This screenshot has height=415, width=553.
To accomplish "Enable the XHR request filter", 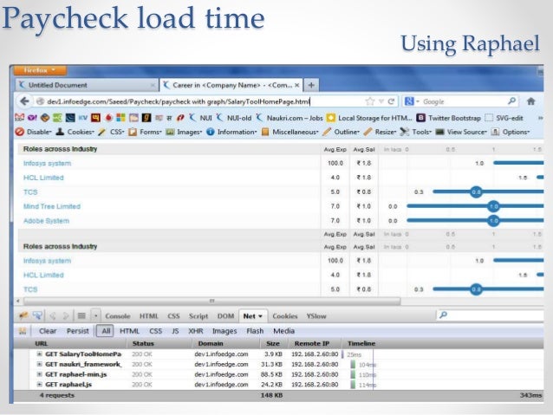I will (197, 331).
